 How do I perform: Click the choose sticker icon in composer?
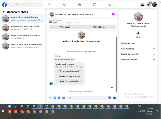coord(59,98)
